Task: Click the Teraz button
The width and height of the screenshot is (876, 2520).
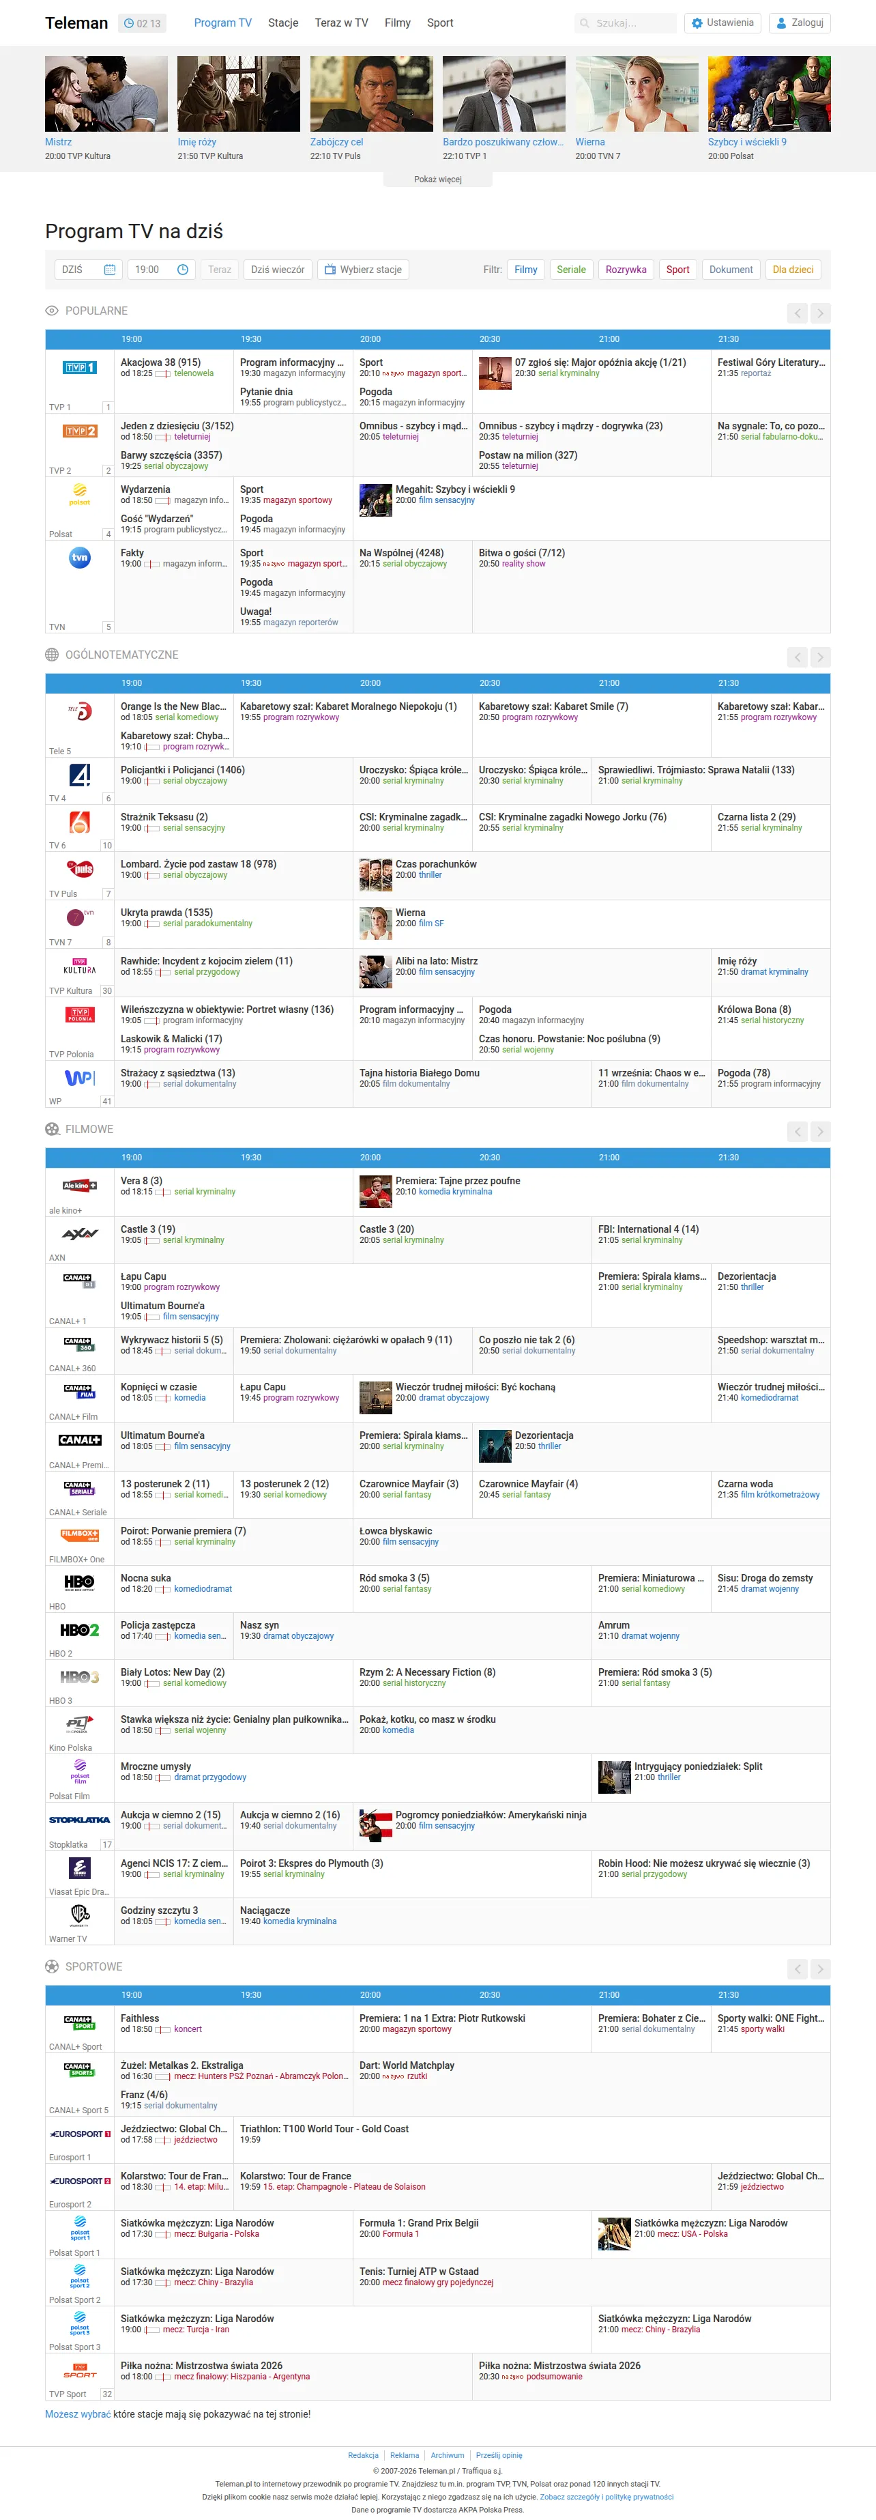Action: pos(220,270)
